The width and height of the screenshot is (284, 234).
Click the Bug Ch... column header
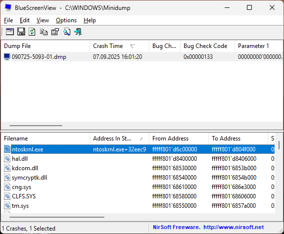pos(165,46)
